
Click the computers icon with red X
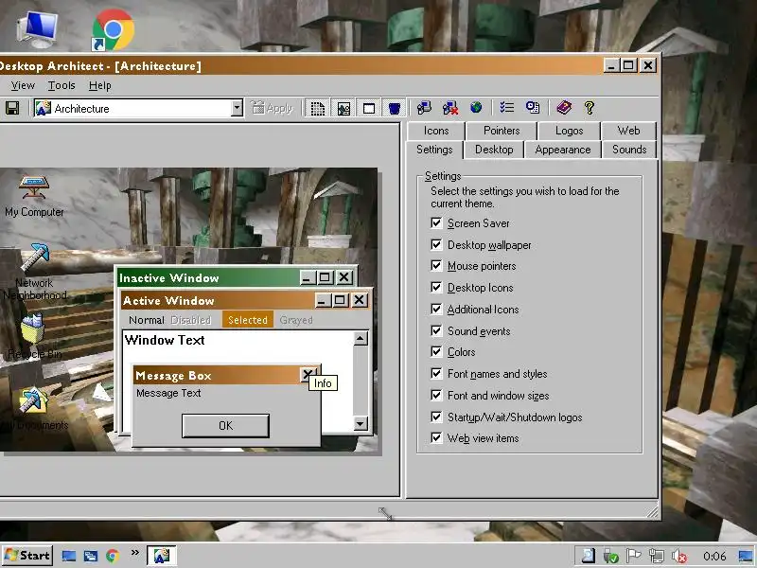(x=450, y=107)
